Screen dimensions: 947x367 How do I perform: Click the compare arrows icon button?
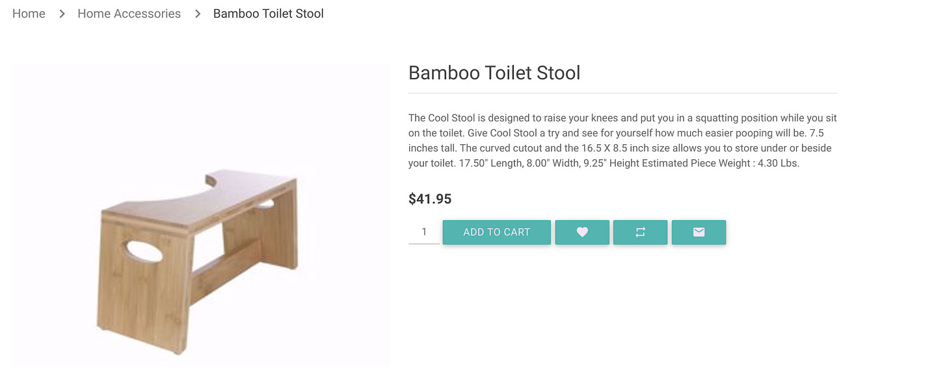(x=640, y=232)
